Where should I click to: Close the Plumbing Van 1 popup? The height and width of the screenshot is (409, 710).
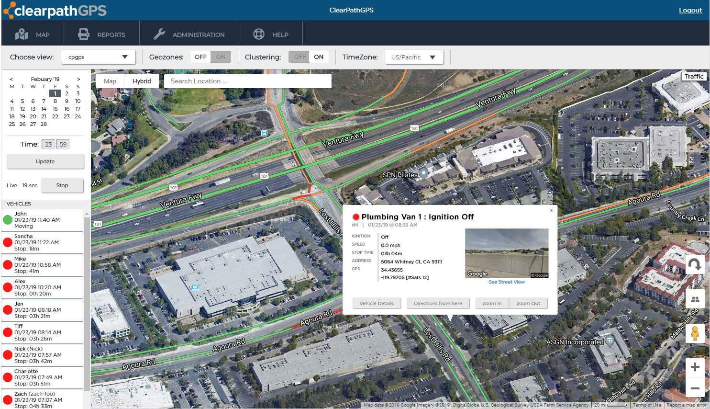pos(551,210)
